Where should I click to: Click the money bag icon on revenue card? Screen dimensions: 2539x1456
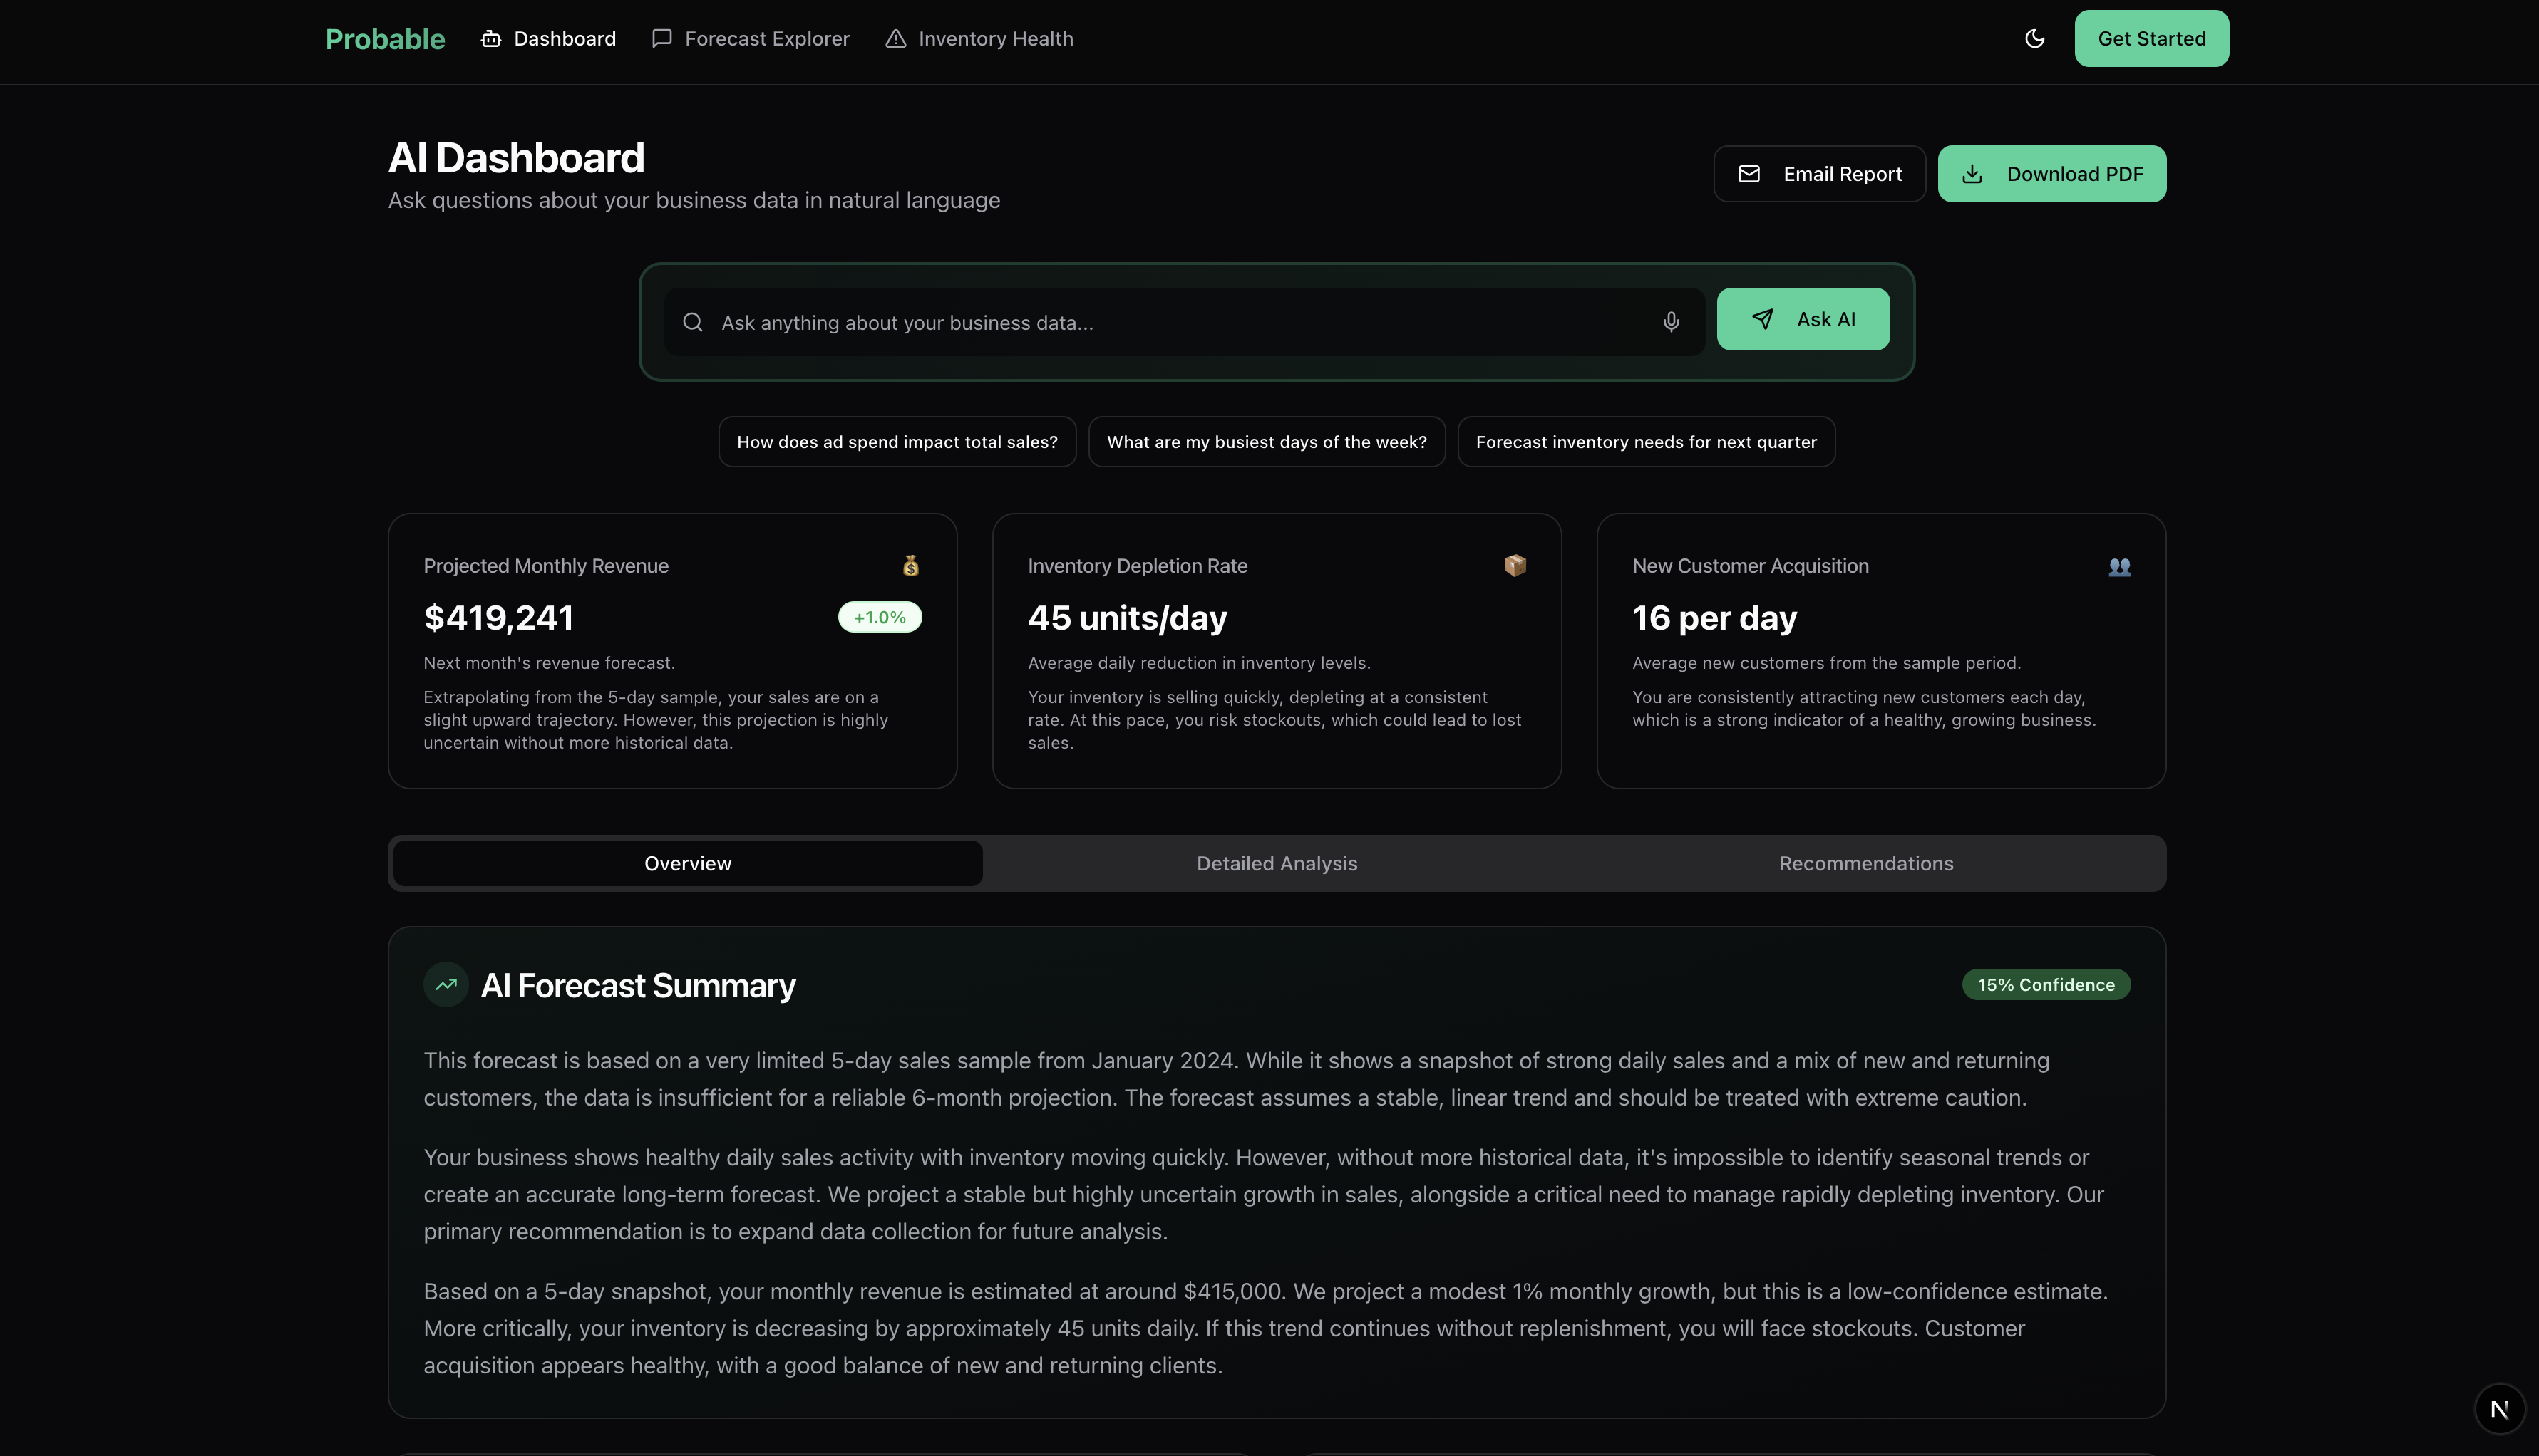(x=910, y=566)
